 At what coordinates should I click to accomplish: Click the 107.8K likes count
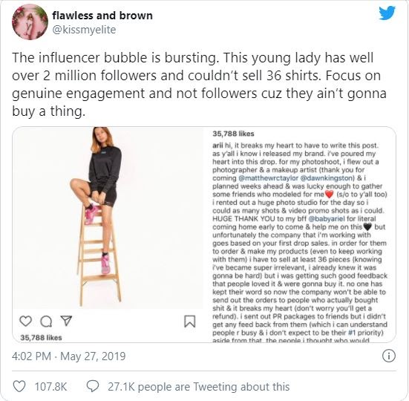coord(51,387)
